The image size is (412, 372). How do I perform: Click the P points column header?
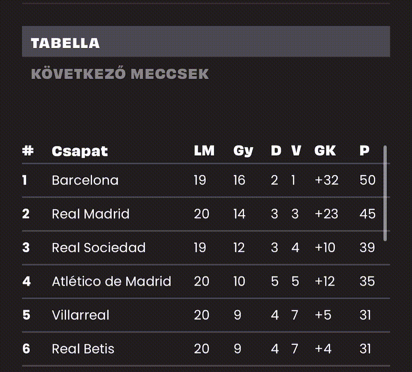coord(365,151)
